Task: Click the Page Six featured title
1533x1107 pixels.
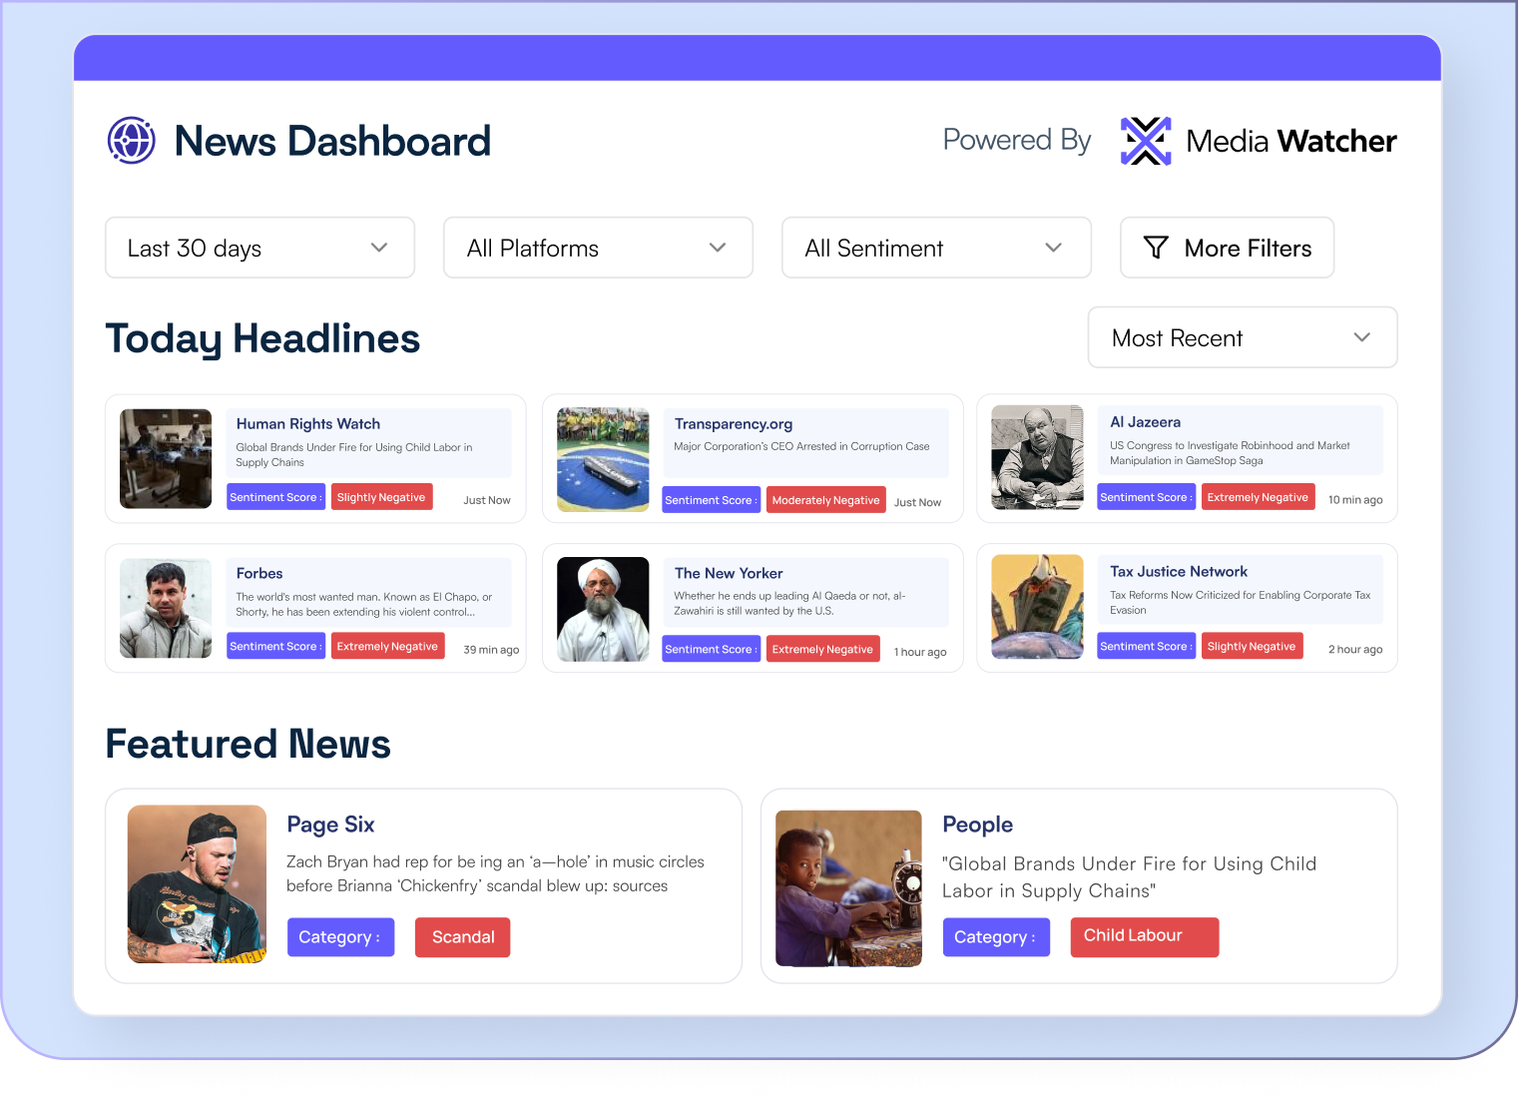Action: (x=330, y=825)
